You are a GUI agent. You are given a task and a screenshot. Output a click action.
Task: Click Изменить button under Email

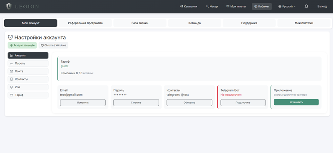click(83, 103)
